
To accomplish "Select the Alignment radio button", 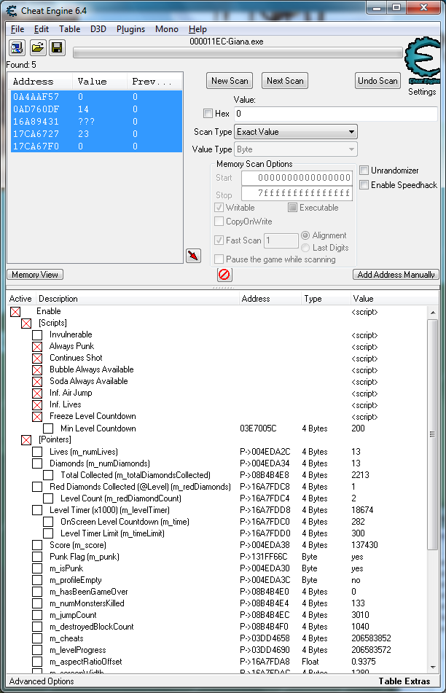I will pyautogui.click(x=305, y=235).
